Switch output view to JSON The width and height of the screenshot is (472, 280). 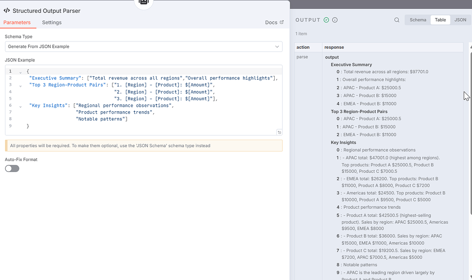(460, 20)
